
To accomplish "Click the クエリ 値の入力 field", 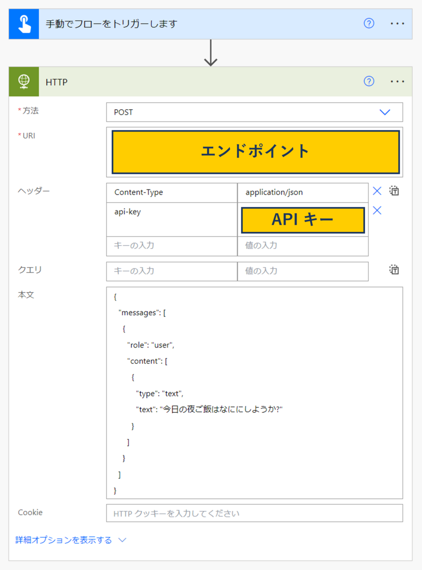I will point(303,271).
